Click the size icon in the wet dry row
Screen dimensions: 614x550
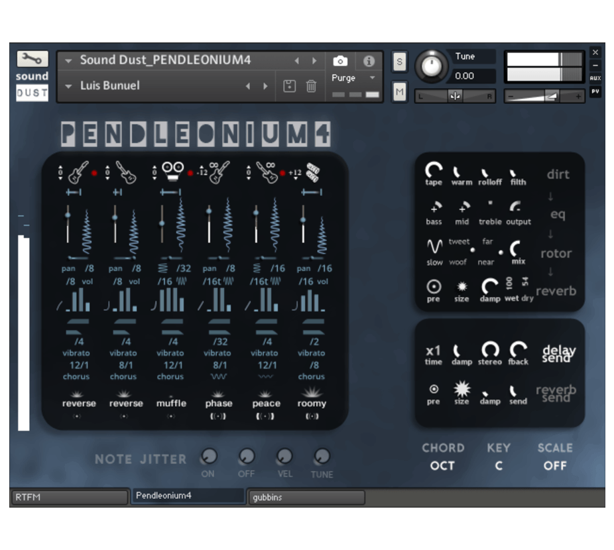click(x=462, y=286)
